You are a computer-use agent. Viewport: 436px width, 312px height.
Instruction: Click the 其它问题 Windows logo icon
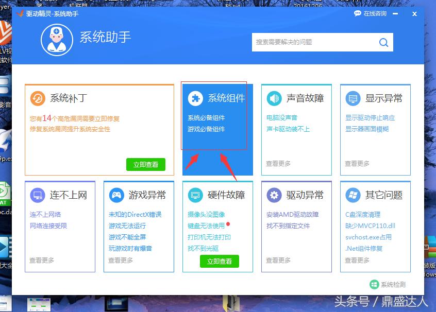click(353, 195)
